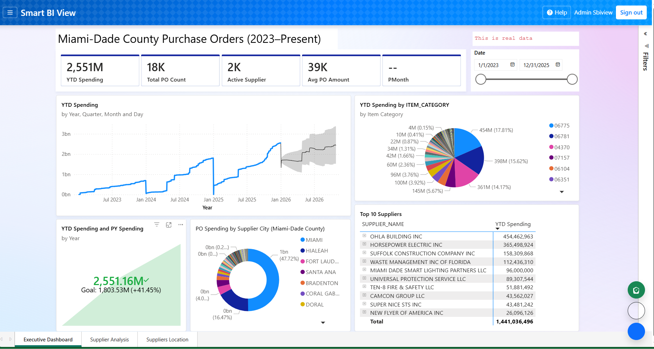Click the Help icon in the header
Viewport: 654px width, 349px height.
tap(550, 12)
